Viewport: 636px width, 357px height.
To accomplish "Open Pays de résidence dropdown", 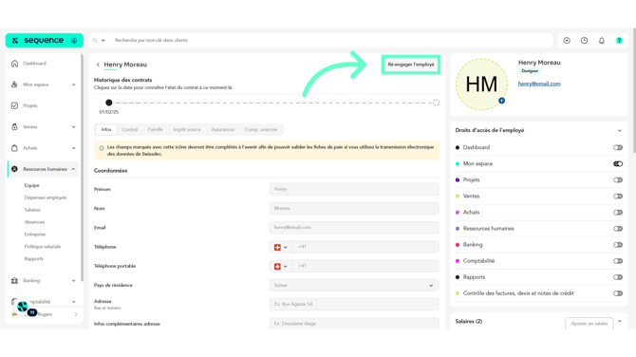I will (354, 285).
